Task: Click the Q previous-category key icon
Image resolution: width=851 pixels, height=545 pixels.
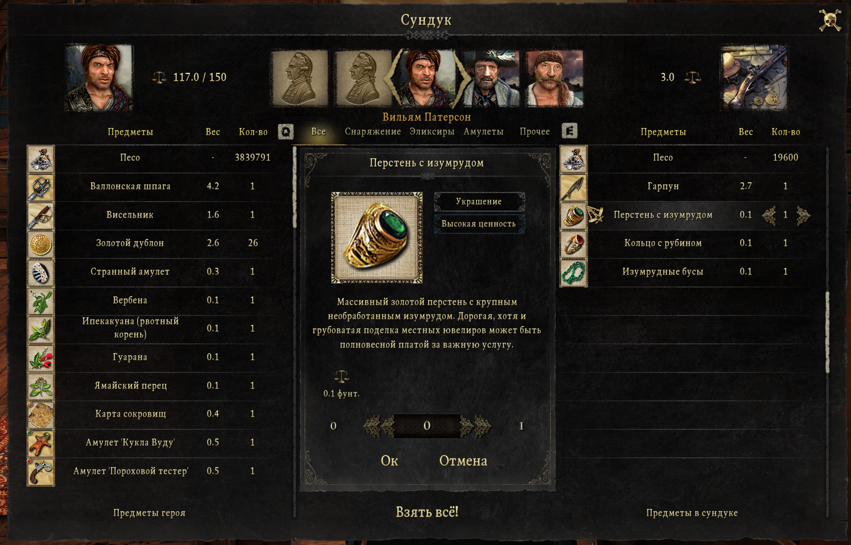Action: 286,132
